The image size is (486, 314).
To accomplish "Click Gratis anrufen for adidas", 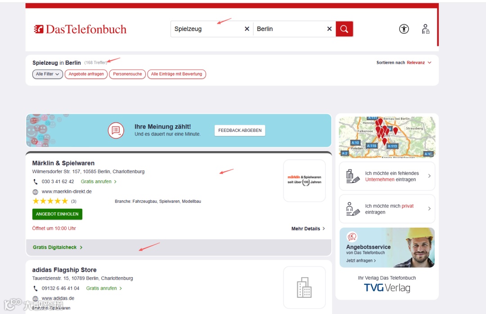I will coord(104,288).
